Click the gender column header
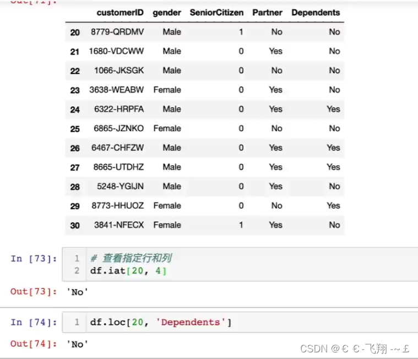 pyautogui.click(x=167, y=13)
